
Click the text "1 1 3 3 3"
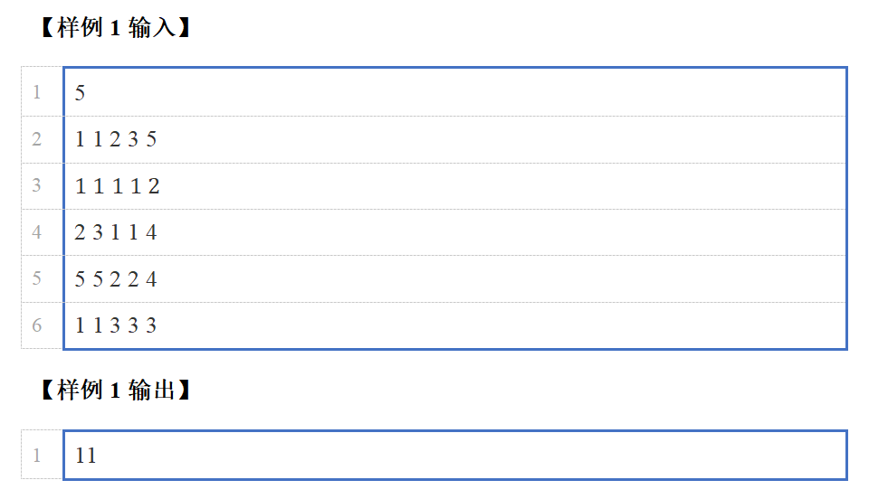point(116,325)
